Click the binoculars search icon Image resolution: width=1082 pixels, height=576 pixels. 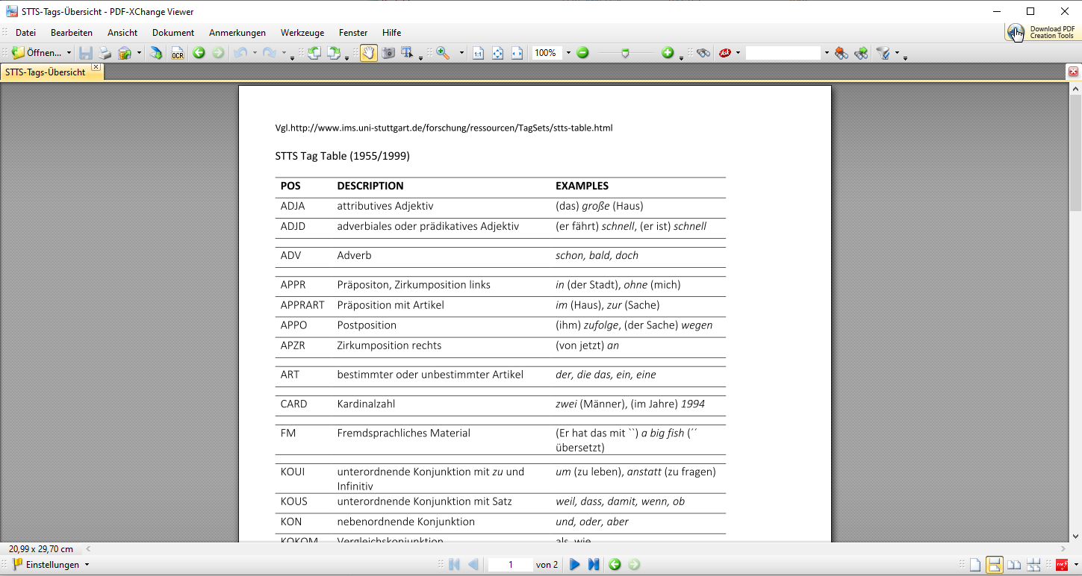point(703,53)
